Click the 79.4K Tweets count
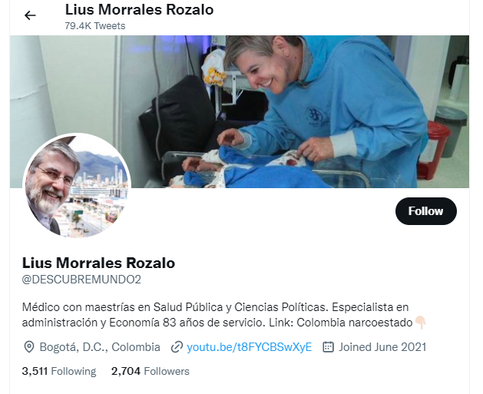Viewport: 483px width, 394px height. (x=95, y=26)
